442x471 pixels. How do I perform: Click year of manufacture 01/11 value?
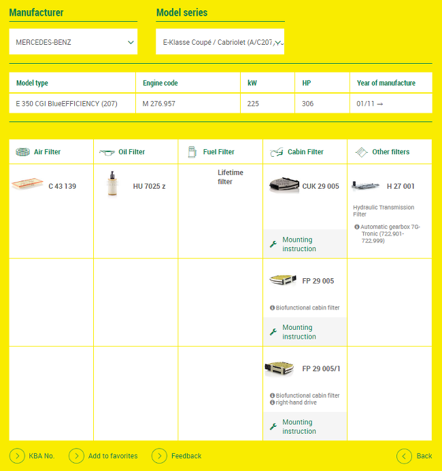click(369, 104)
